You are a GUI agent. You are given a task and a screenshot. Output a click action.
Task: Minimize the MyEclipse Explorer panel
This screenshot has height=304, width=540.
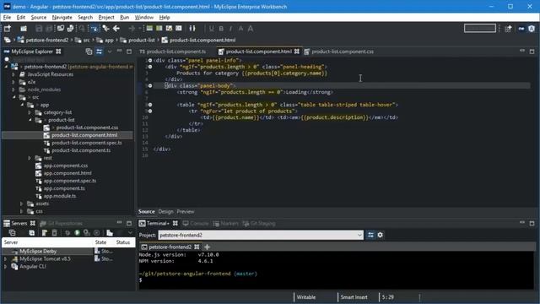(x=120, y=51)
